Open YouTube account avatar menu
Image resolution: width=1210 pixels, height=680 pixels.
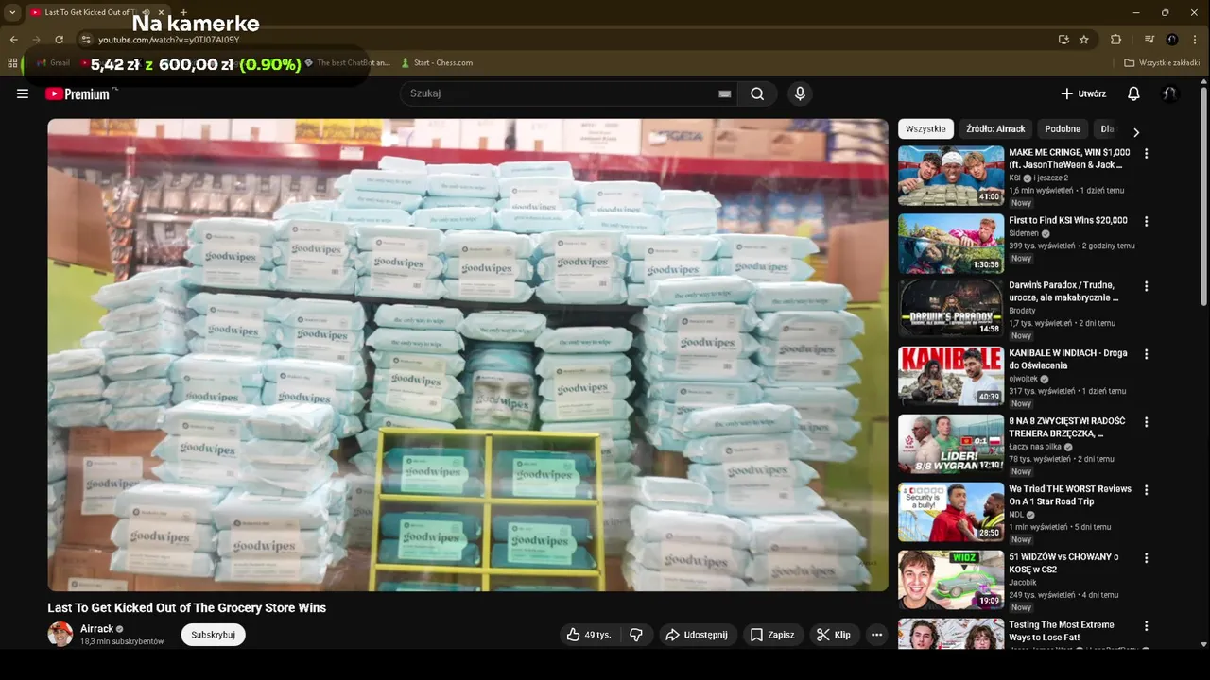[1170, 93]
